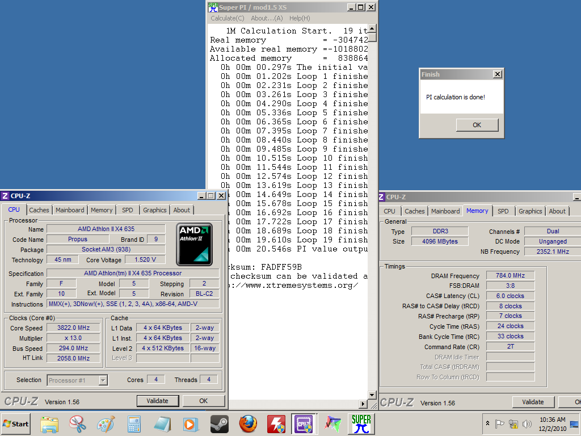Click OK in the Finish dialog
581x436 pixels.
[x=477, y=125]
